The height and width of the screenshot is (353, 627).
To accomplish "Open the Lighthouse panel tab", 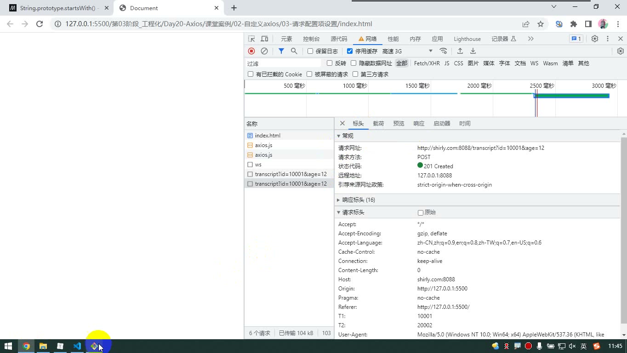I will pos(467,39).
